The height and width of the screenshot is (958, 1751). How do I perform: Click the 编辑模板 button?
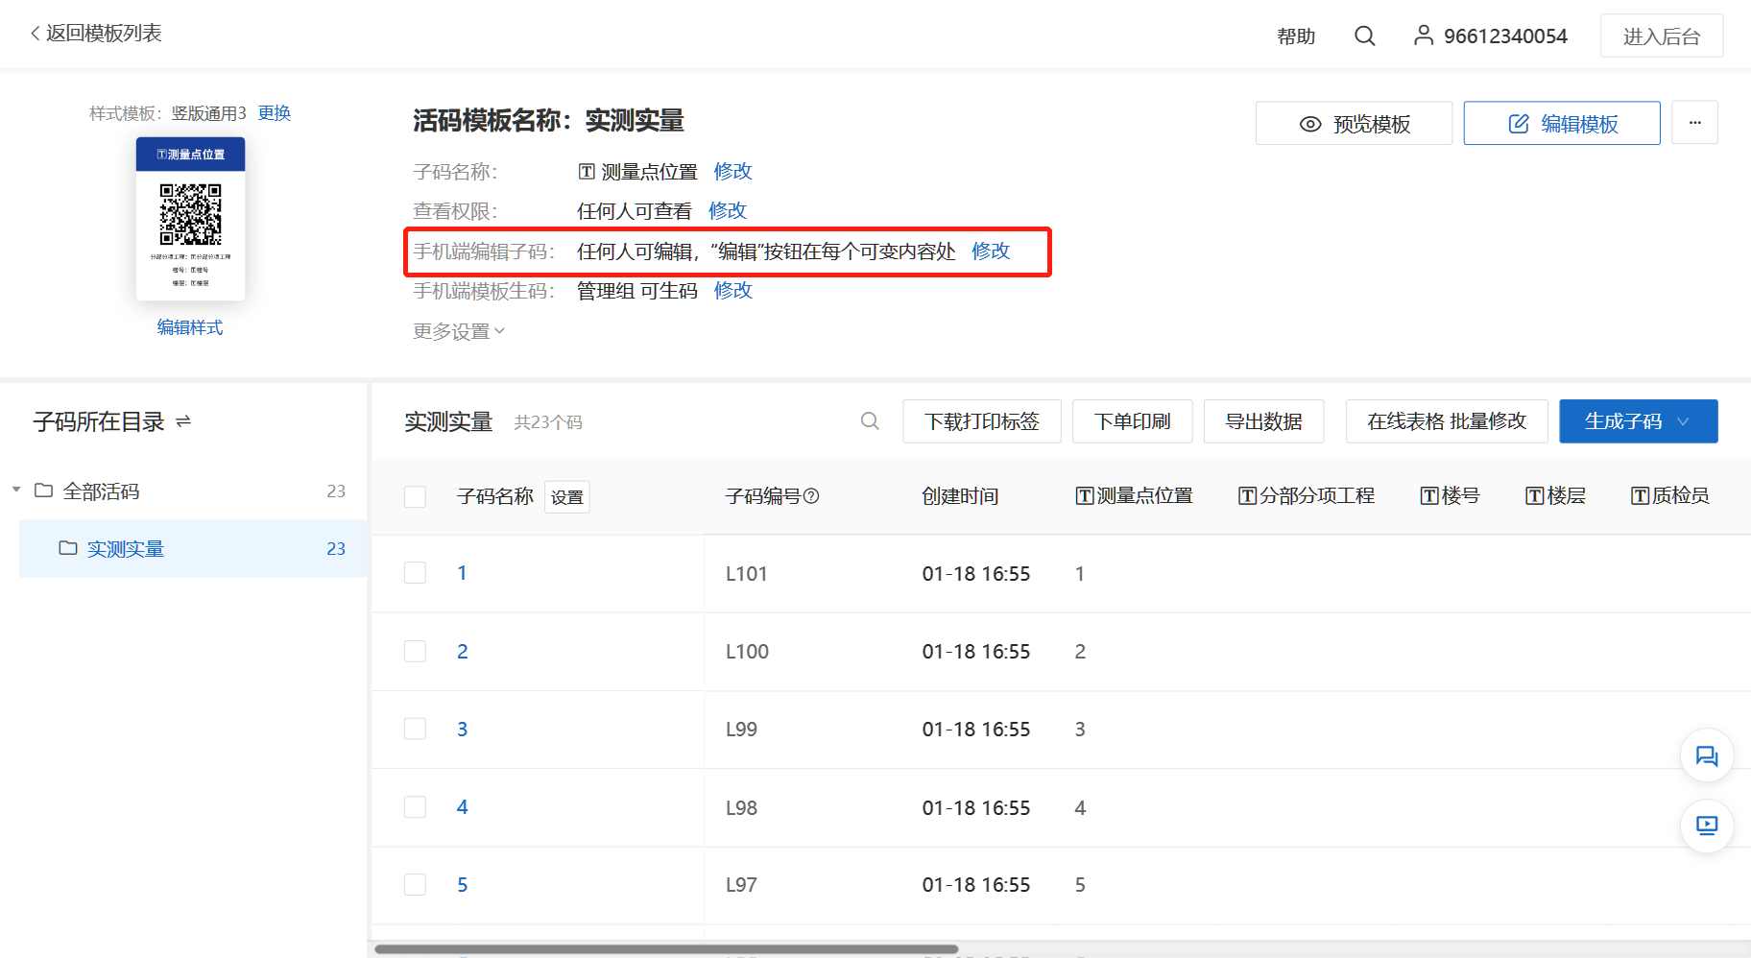click(1561, 123)
